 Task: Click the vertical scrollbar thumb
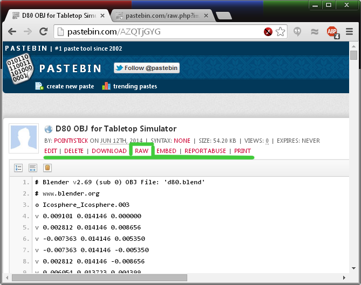click(353, 55)
